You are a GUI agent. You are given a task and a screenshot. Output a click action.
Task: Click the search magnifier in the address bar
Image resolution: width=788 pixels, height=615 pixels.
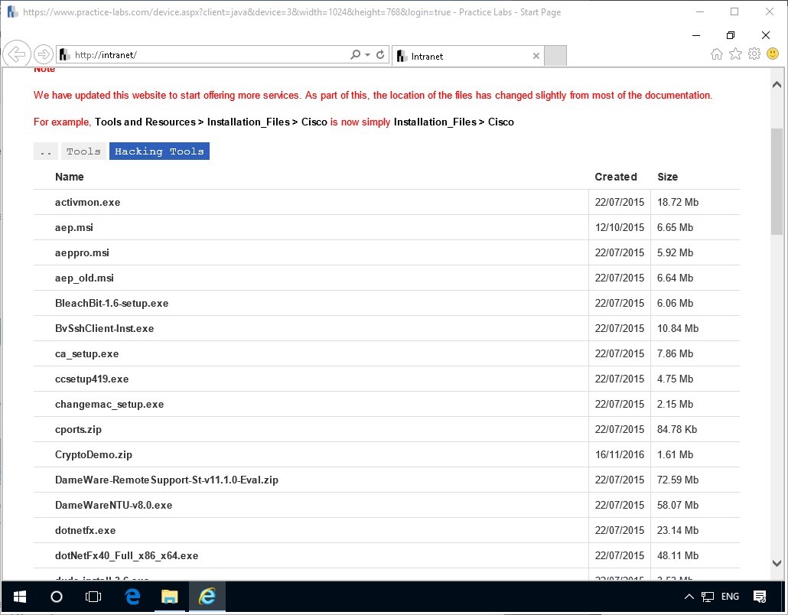tap(357, 54)
